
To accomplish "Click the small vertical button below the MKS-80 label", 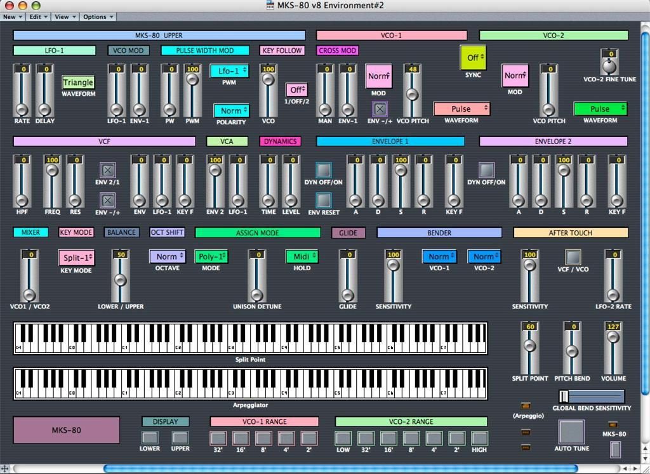I will click(616, 449).
